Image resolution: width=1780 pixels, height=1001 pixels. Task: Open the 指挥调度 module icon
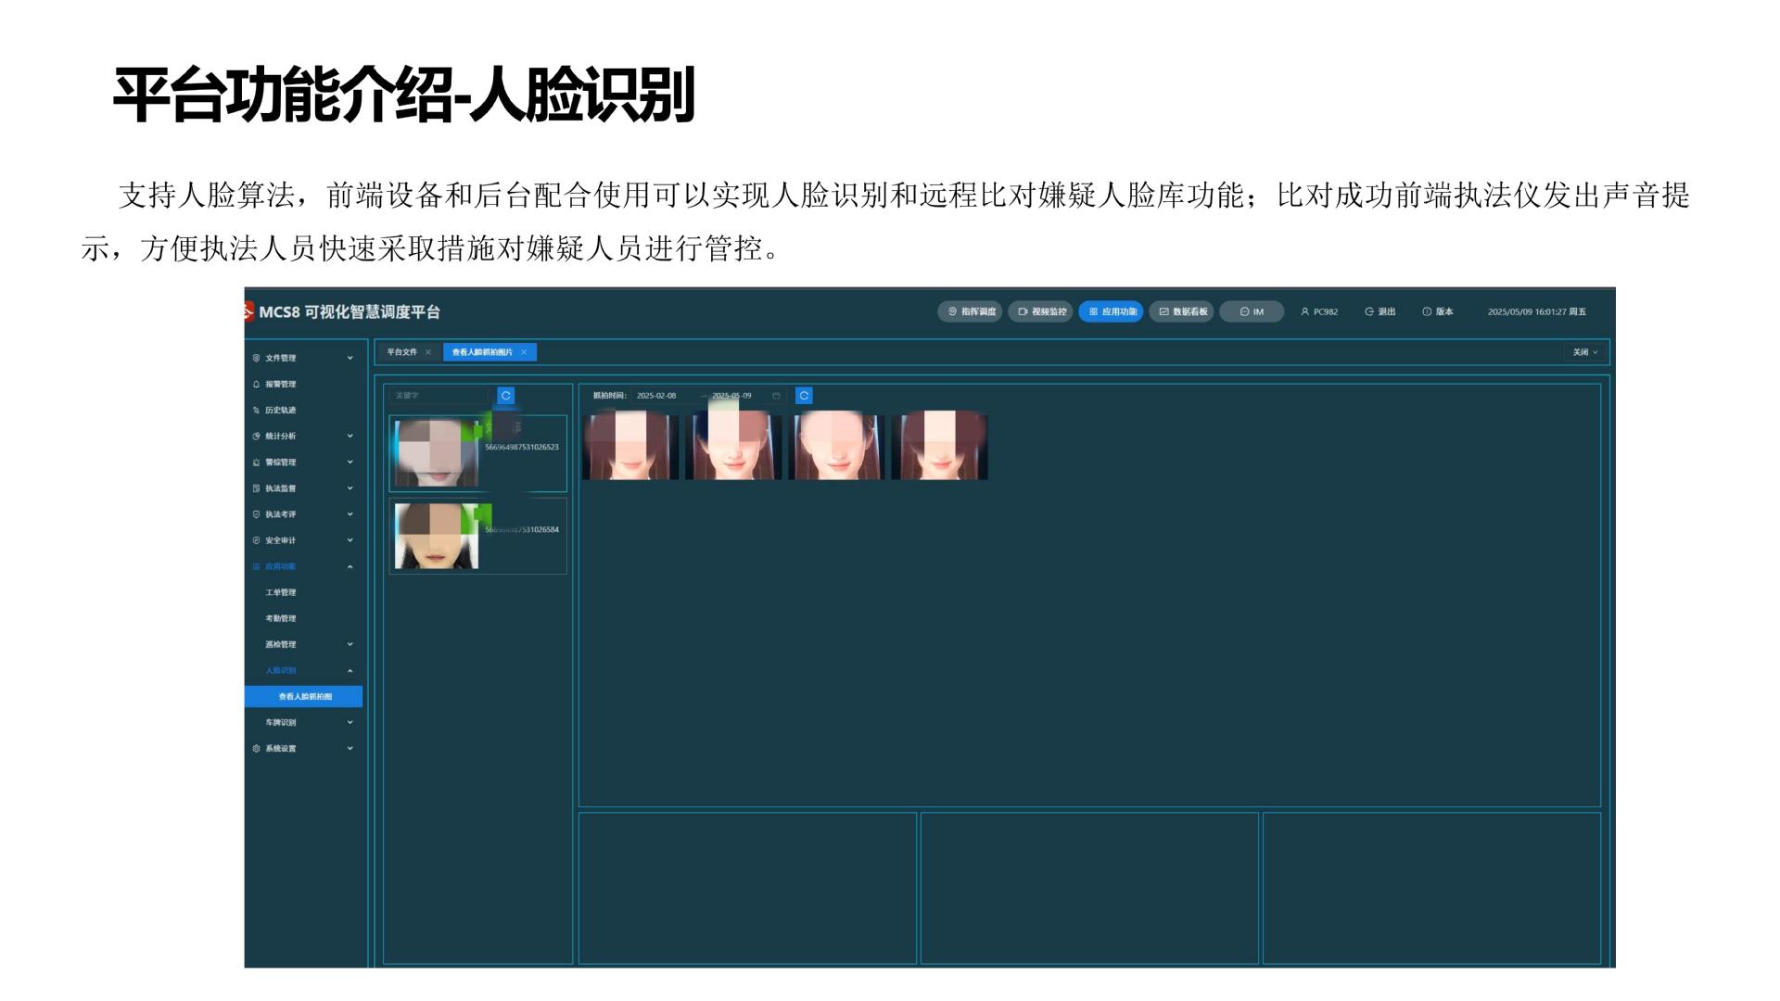951,311
